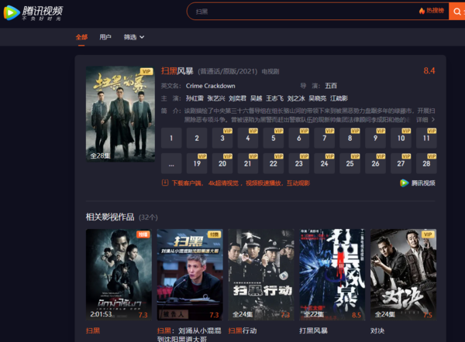Image resolution: width=465 pixels, height=342 pixels.
Task: Play episode 28
Action: (425, 163)
